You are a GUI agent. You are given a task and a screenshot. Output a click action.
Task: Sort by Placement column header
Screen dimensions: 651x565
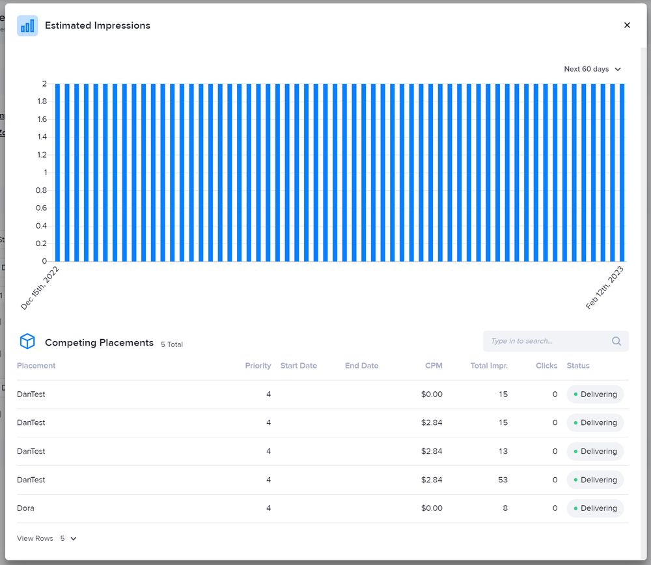[36, 366]
